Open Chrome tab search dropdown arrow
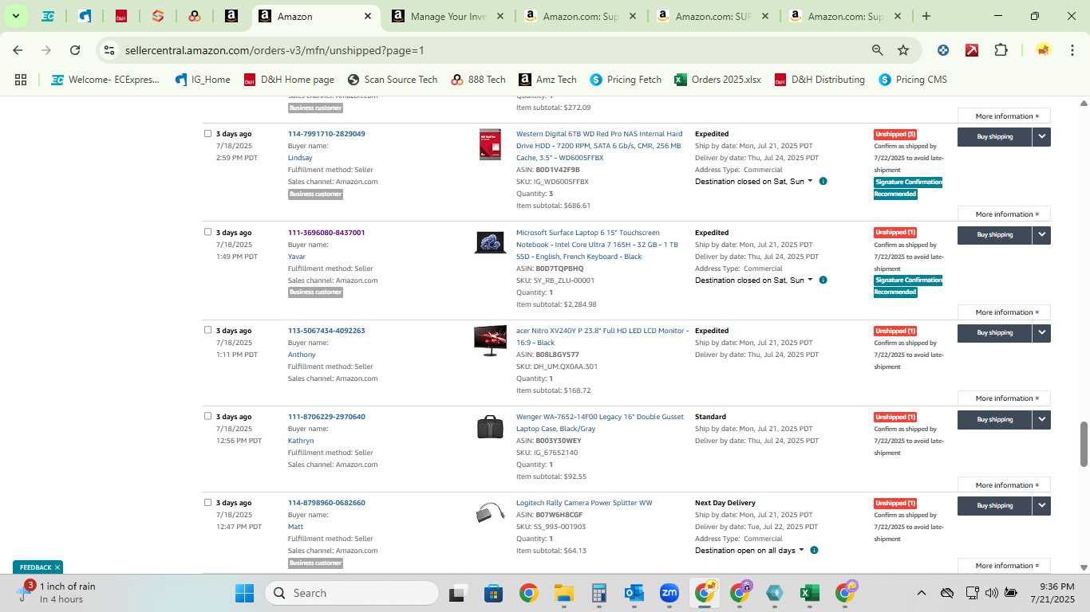This screenshot has height=612, width=1090. (x=15, y=16)
